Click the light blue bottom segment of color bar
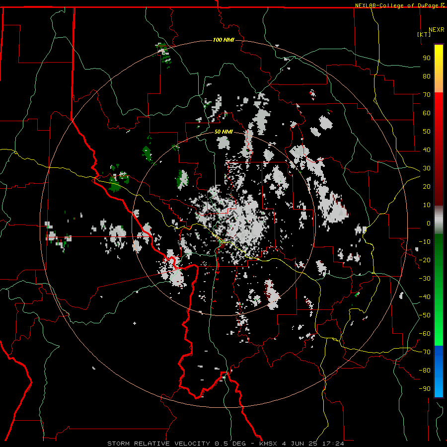The image size is (447, 447). [x=439, y=388]
